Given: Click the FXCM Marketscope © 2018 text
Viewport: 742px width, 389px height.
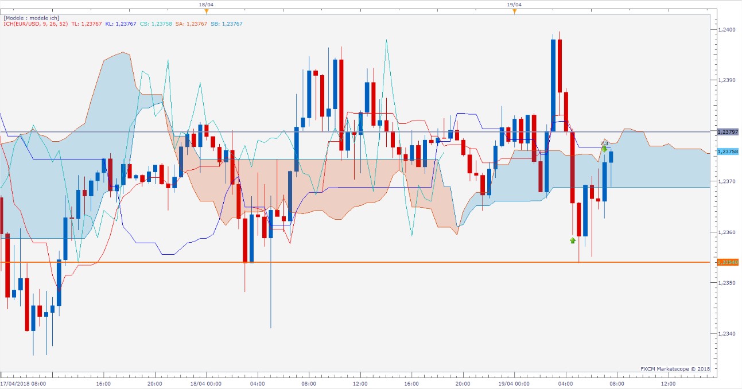Looking at the screenshot, I should tap(675, 369).
